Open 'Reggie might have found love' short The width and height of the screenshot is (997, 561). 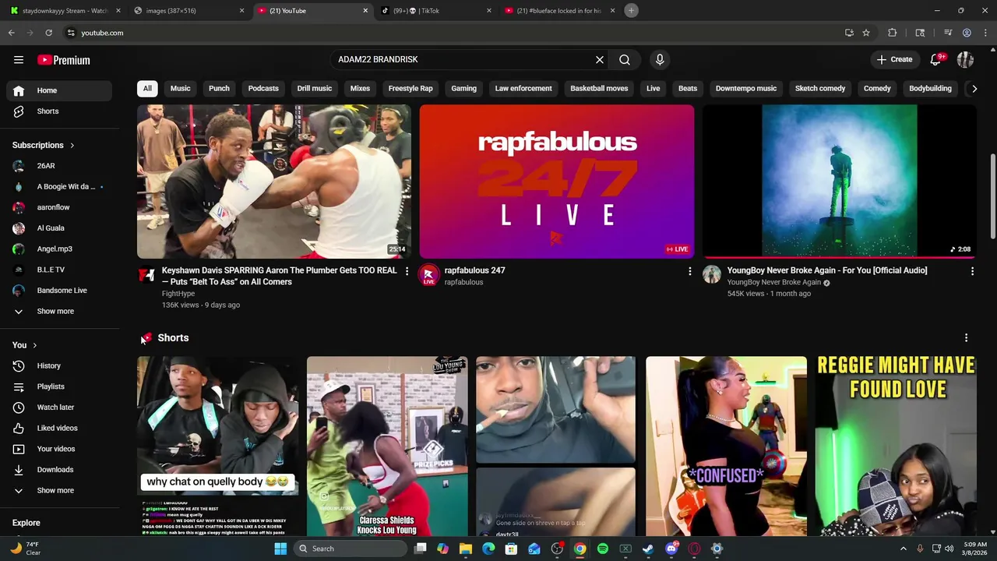coord(896,446)
